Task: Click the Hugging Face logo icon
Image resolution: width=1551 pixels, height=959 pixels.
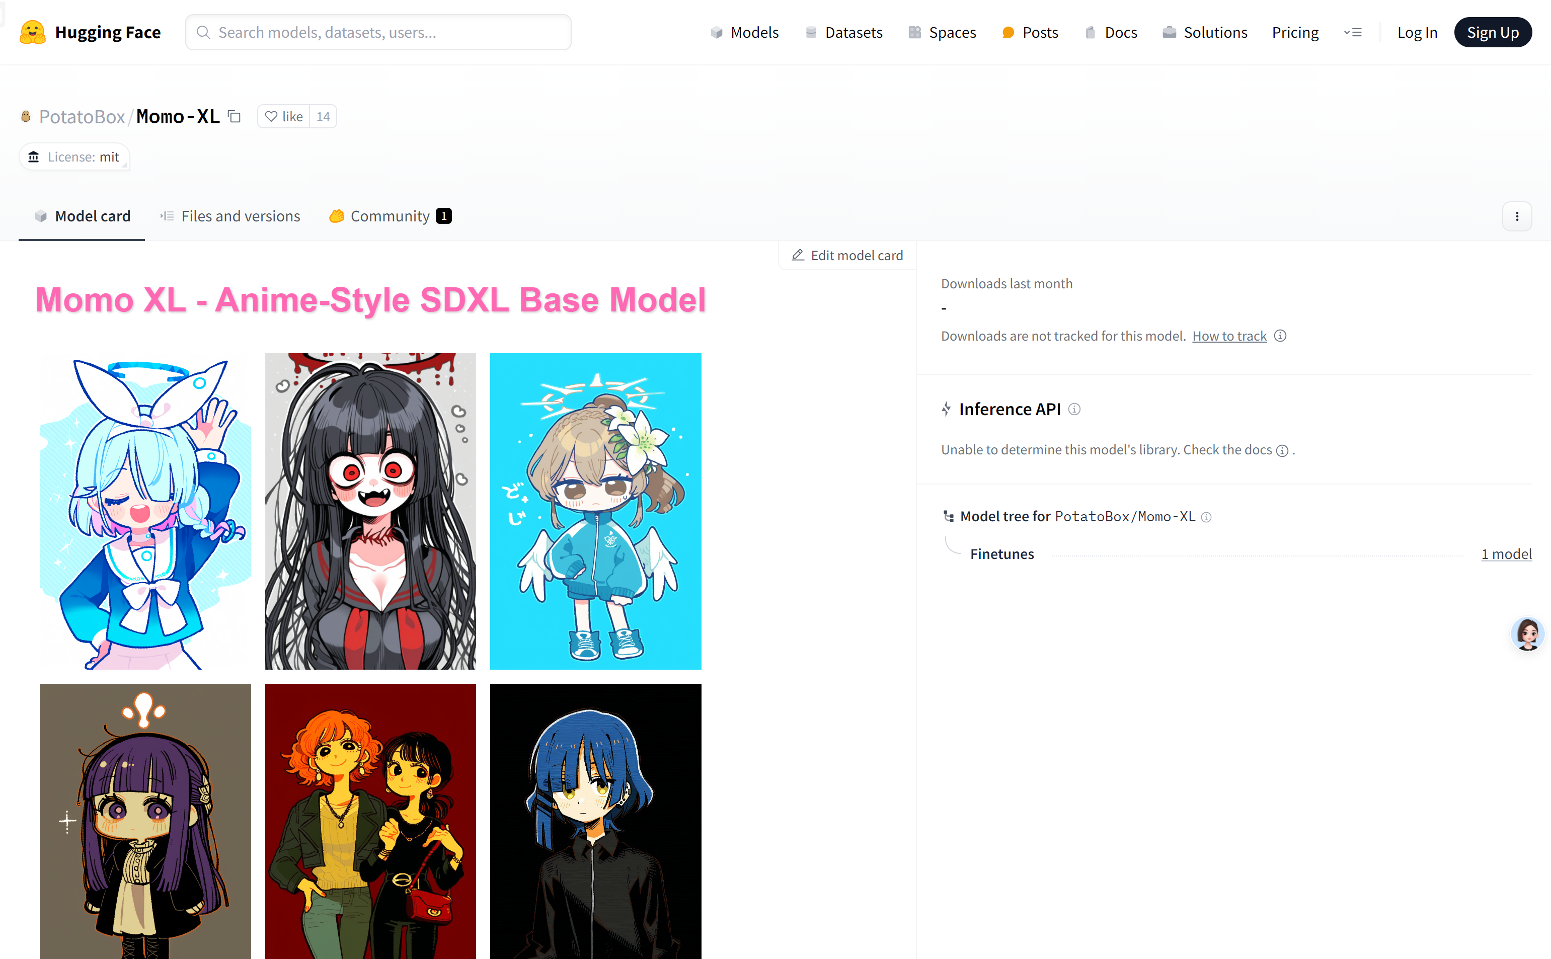Action: pyautogui.click(x=32, y=32)
